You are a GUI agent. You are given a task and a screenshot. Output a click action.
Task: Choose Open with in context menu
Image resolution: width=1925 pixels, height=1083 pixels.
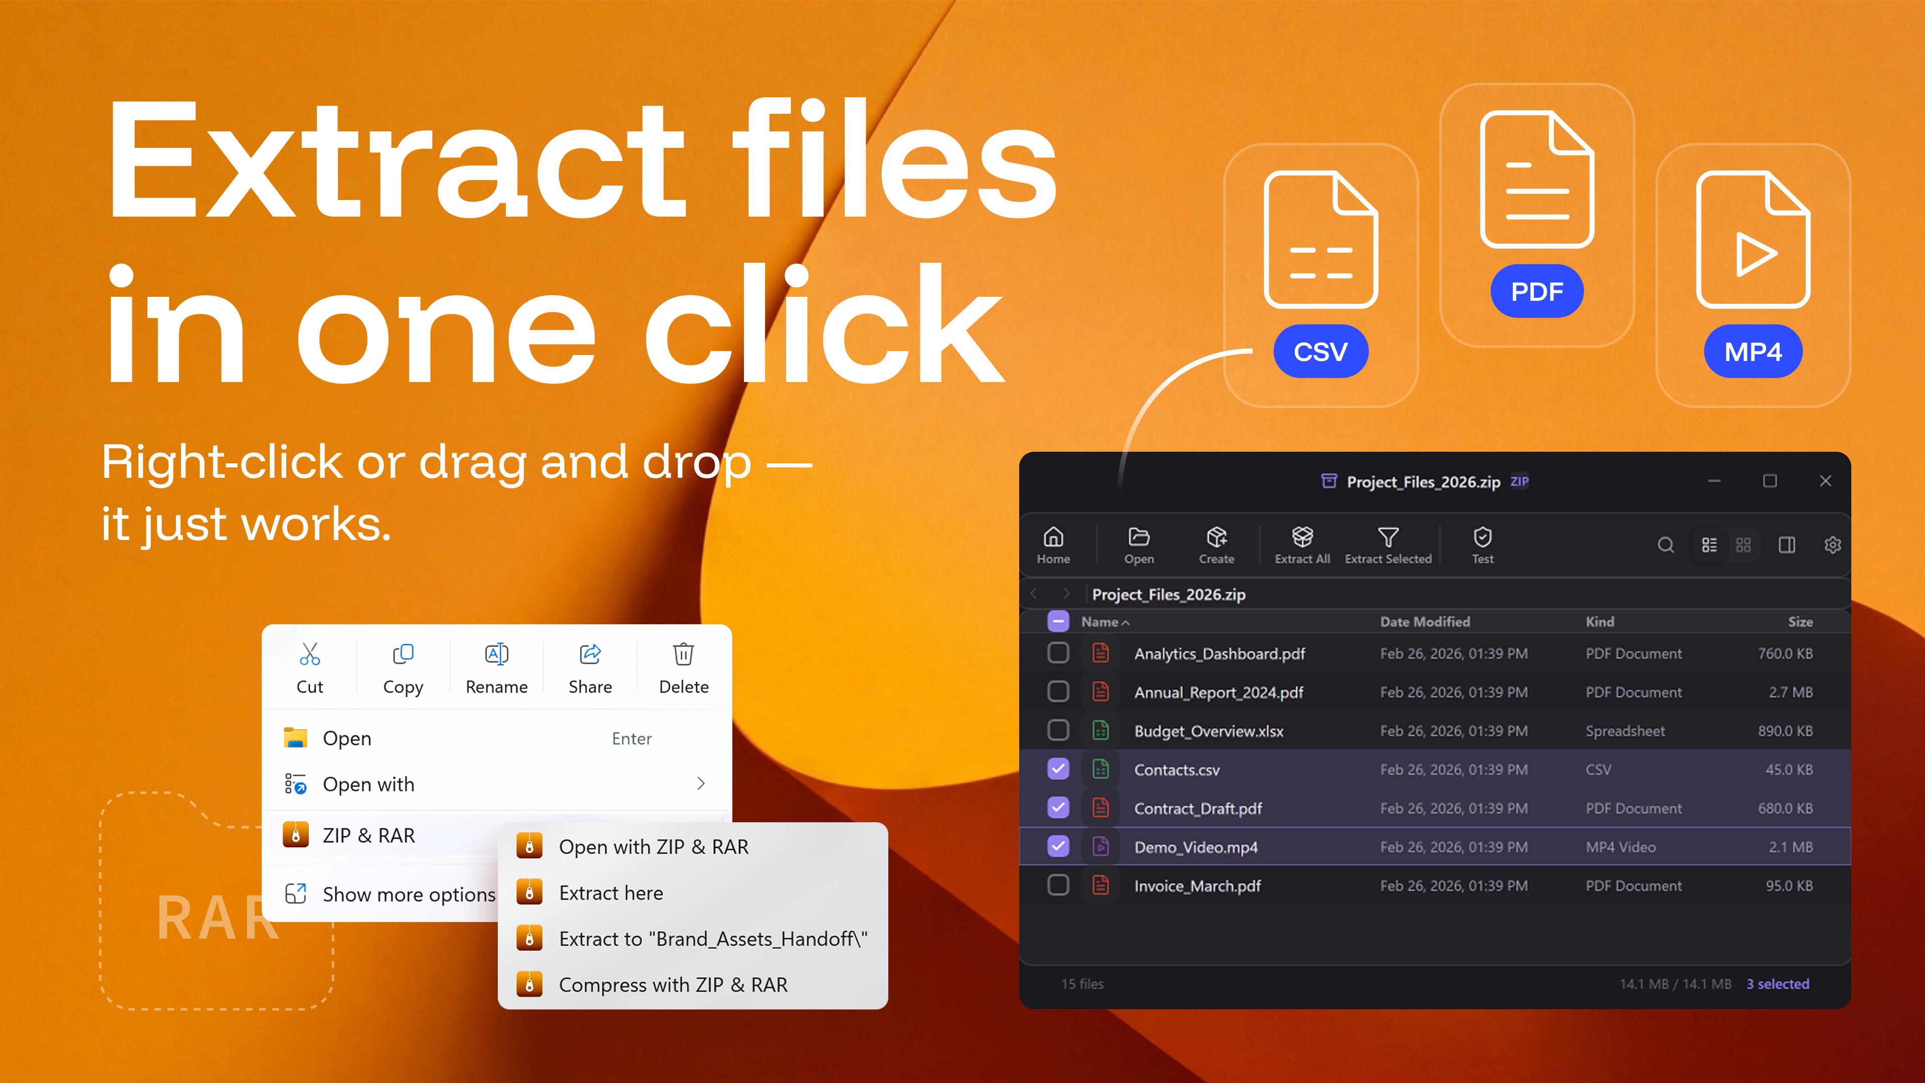point(496,784)
